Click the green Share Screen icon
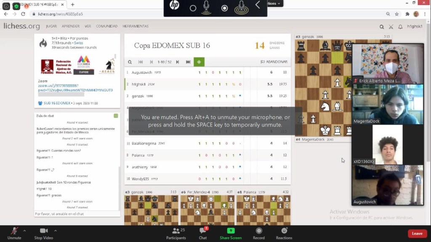 (231, 231)
